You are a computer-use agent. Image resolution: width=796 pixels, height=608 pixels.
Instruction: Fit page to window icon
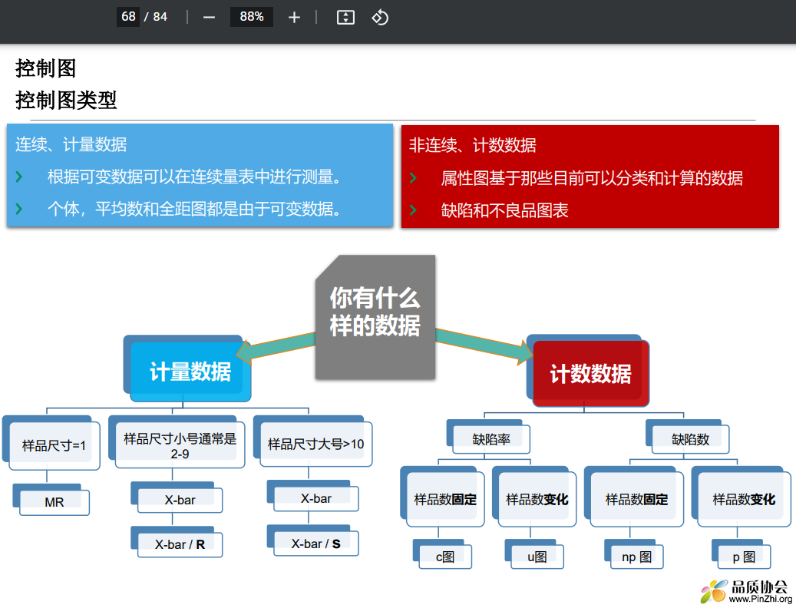[345, 17]
